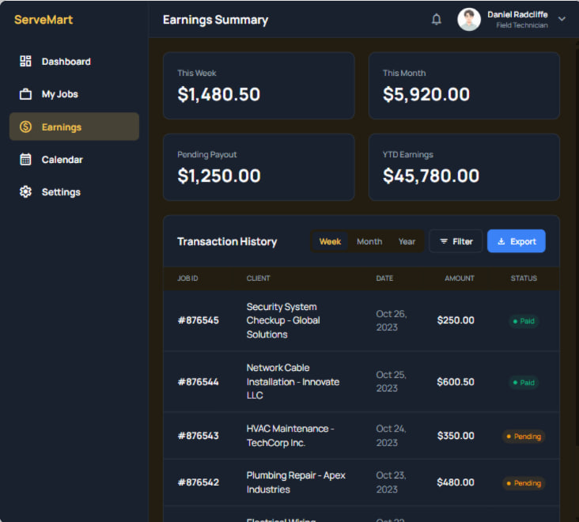Click the JOB ID column header
Screen dimensions: 579x522
click(x=187, y=278)
